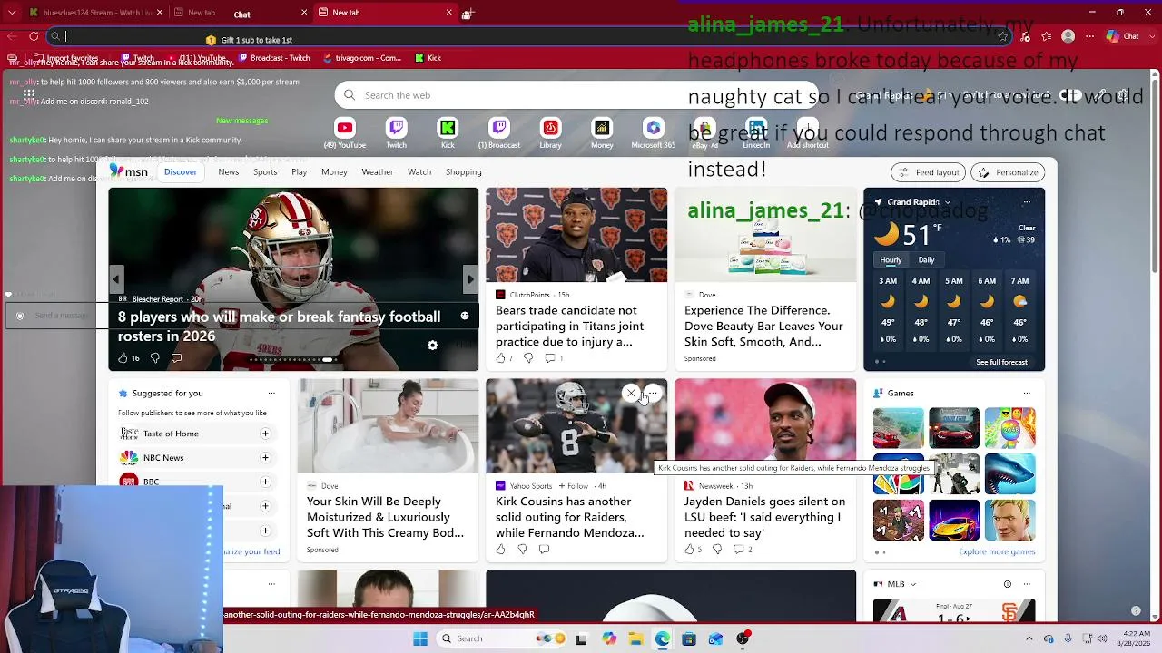
Task: Open the Sports section in MSN navigation
Action: (265, 171)
